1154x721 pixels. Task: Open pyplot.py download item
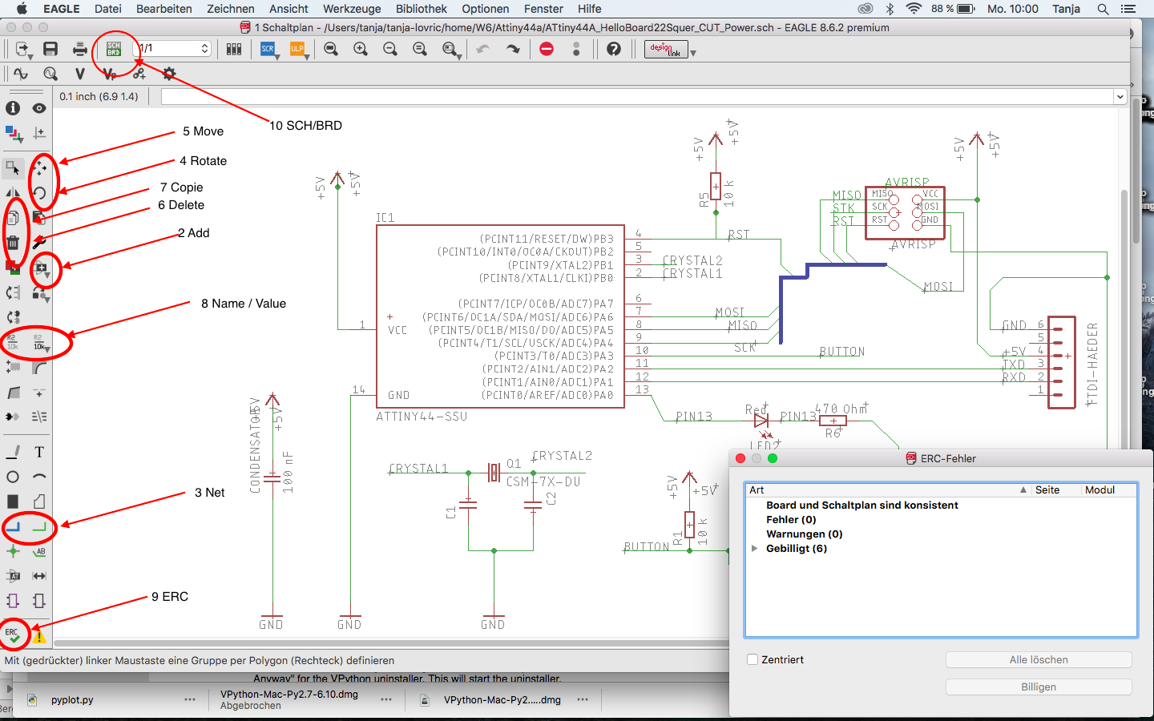click(72, 699)
